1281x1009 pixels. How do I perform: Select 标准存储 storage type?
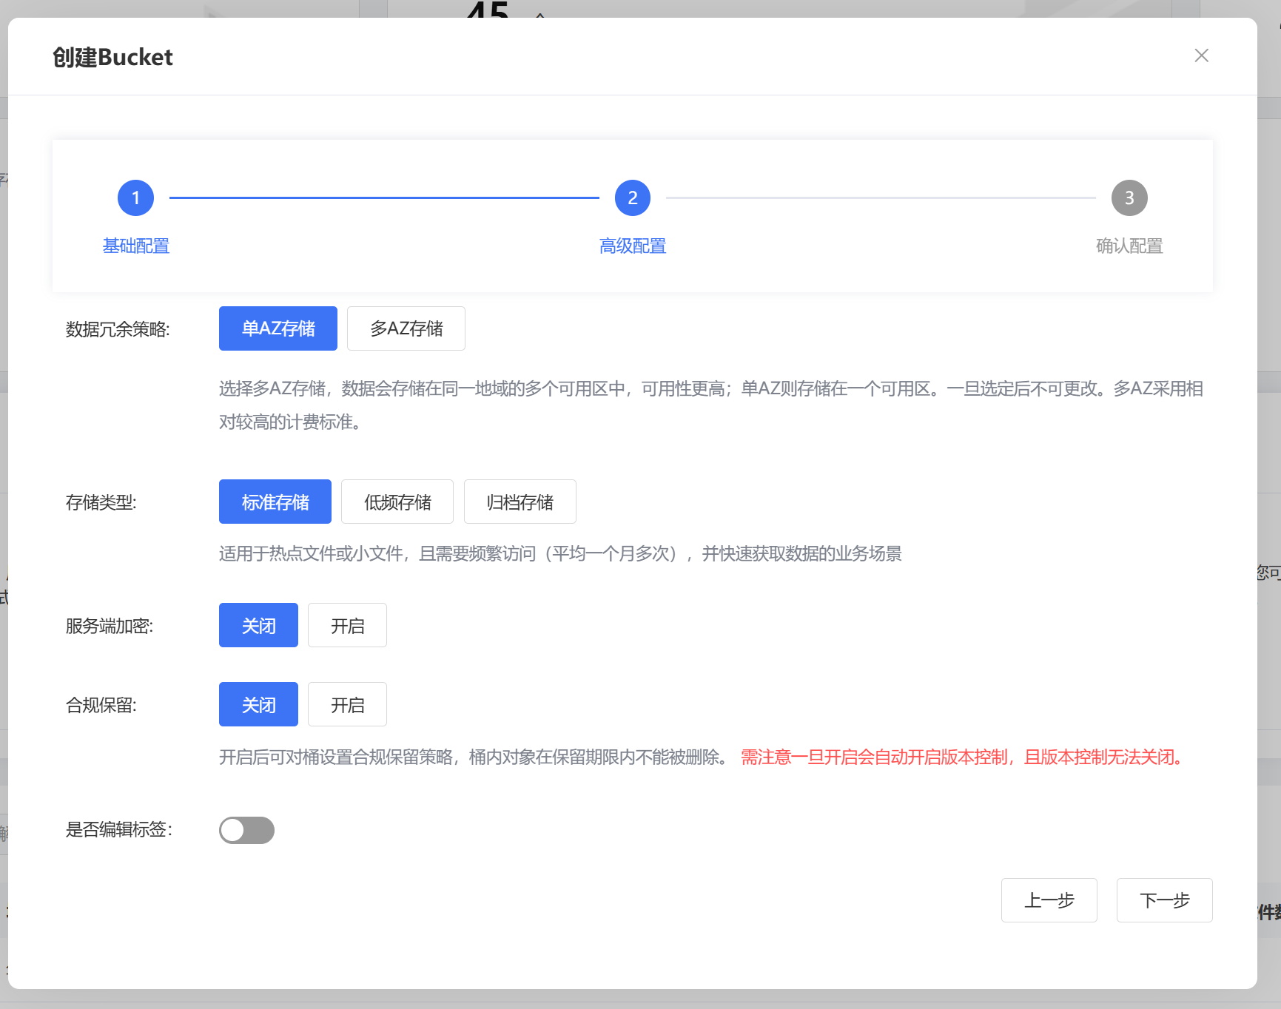click(275, 502)
